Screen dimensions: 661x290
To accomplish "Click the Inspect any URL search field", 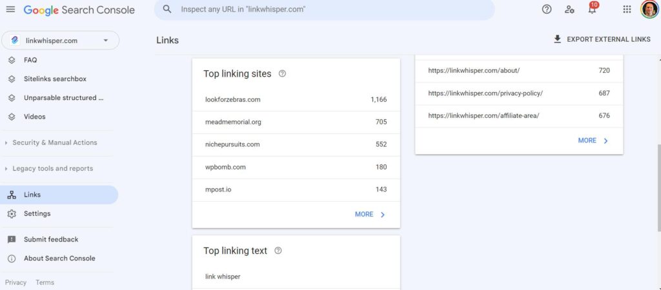I will pos(325,9).
